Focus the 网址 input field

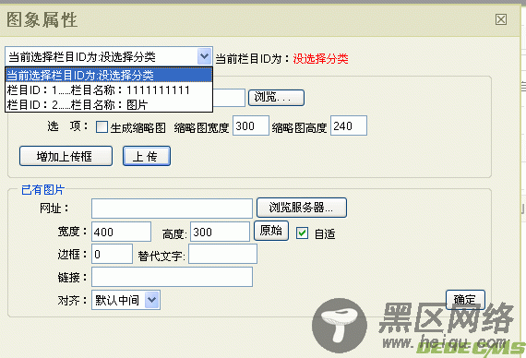tap(172, 209)
